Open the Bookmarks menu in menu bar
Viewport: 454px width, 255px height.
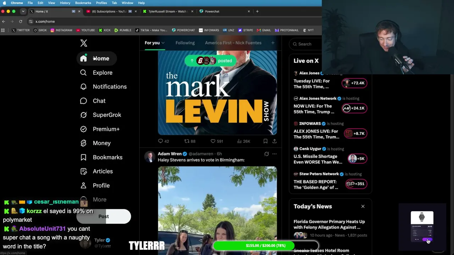pos(83,3)
